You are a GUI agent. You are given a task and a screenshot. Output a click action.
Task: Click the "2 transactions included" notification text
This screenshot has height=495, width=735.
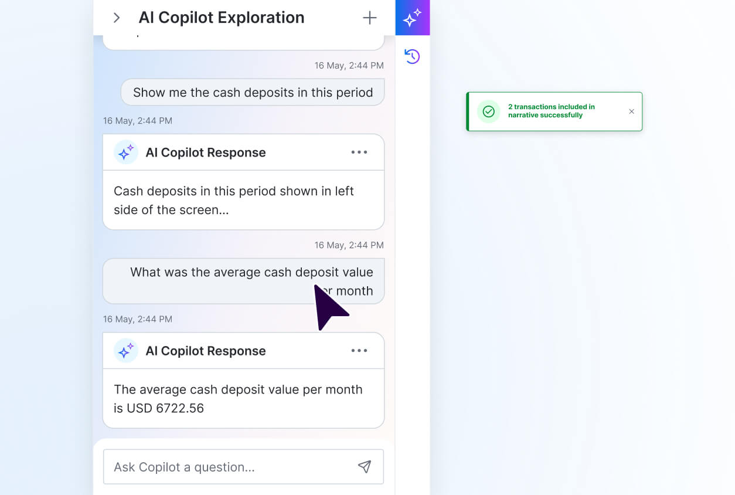pos(551,111)
